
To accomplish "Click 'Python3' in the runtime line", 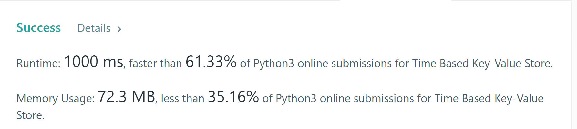I will click(x=273, y=64).
